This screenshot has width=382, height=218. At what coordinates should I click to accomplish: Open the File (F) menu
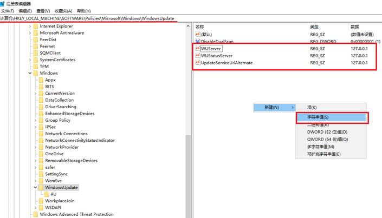coord(7,11)
